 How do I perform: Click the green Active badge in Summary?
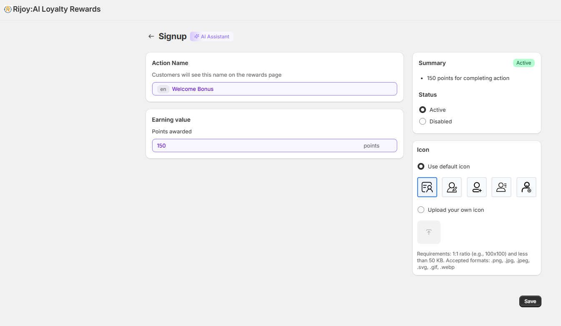pyautogui.click(x=523, y=63)
